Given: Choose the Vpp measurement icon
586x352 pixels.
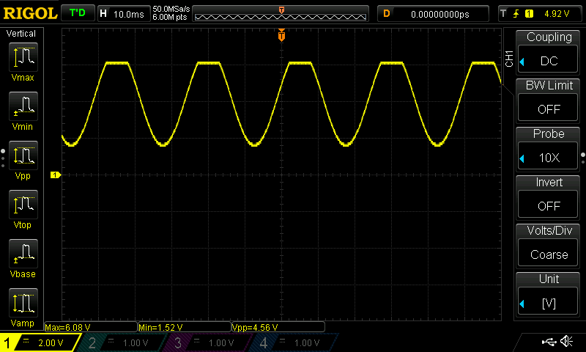Looking at the screenshot, I should pyautogui.click(x=23, y=155).
